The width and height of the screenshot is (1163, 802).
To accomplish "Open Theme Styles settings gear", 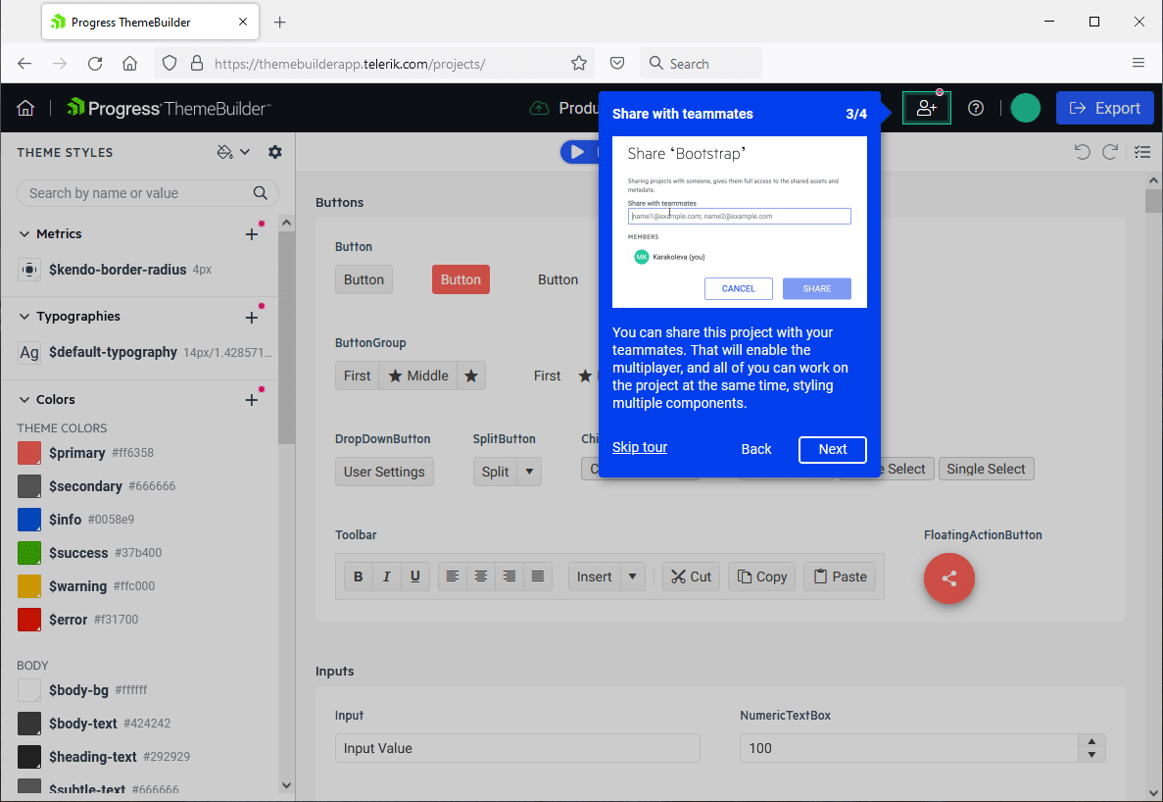I will click(x=274, y=152).
